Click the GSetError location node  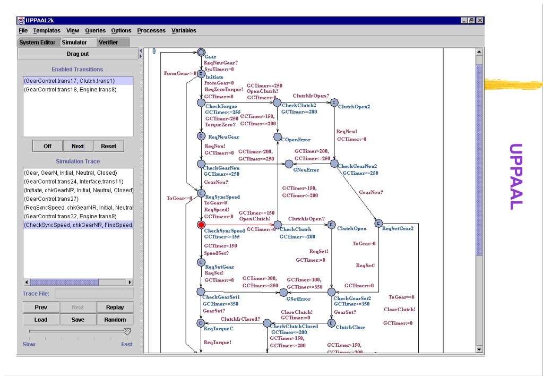click(x=283, y=293)
